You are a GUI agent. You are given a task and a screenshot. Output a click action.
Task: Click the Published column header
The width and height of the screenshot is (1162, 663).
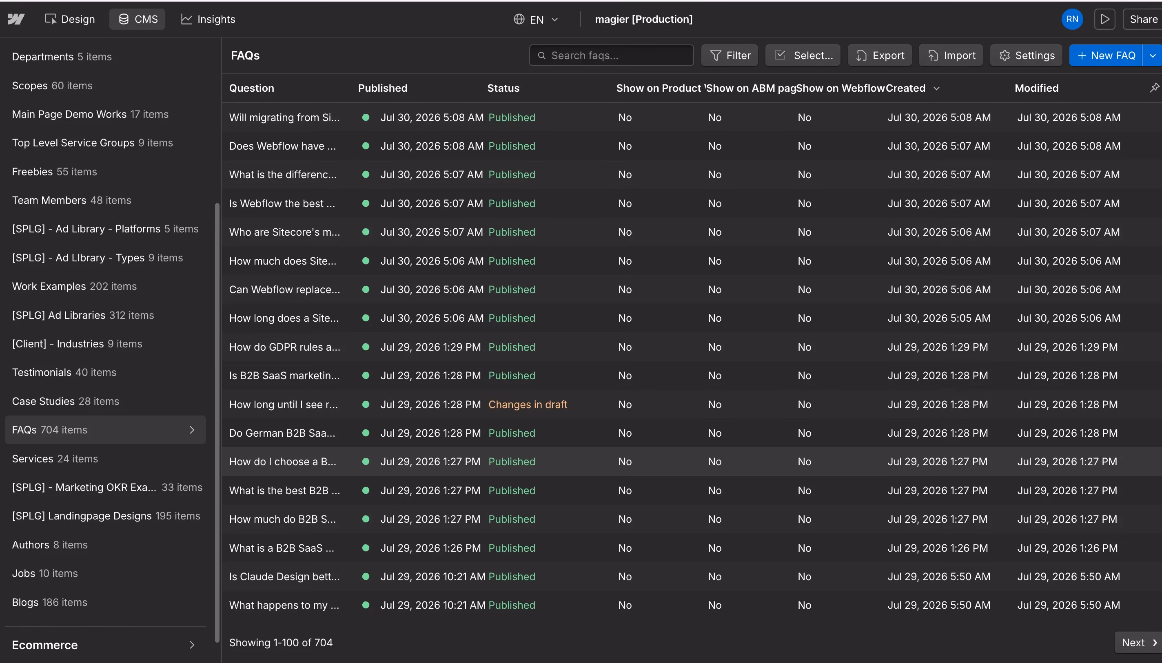[383, 88]
